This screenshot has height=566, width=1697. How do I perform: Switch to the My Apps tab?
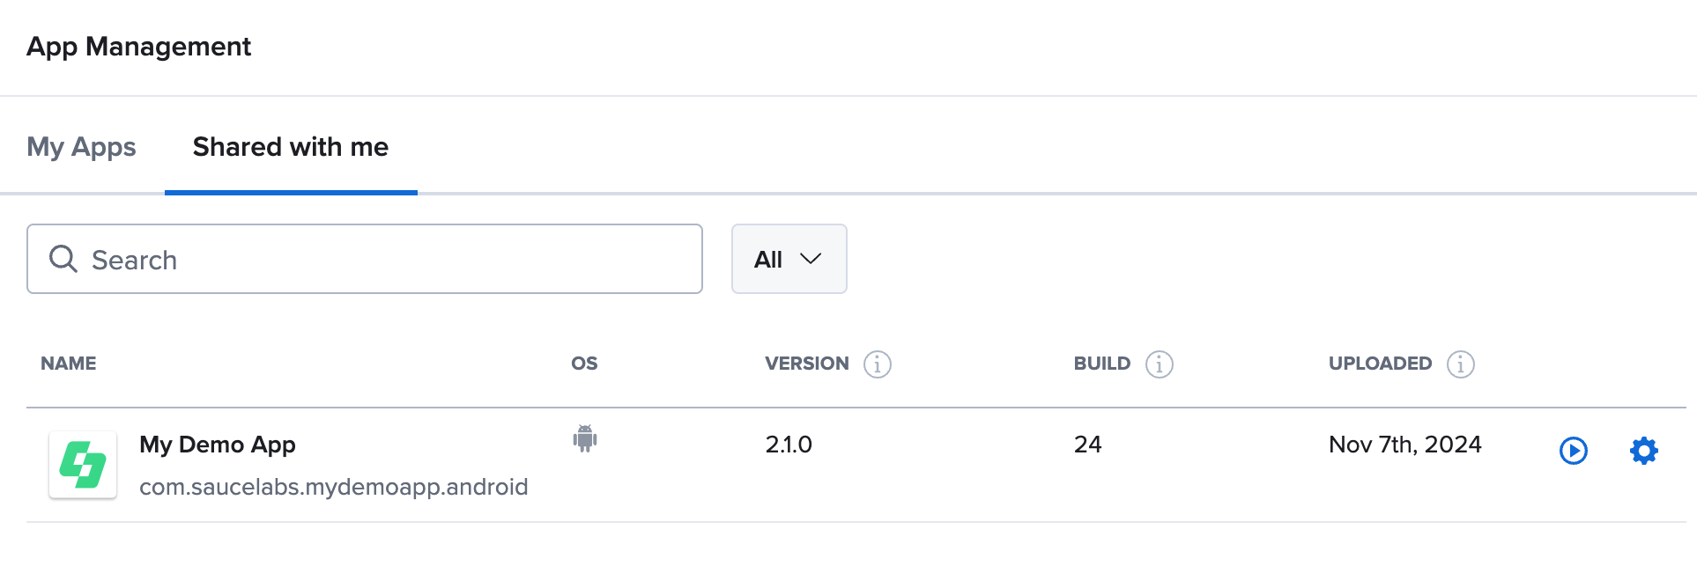tap(81, 147)
